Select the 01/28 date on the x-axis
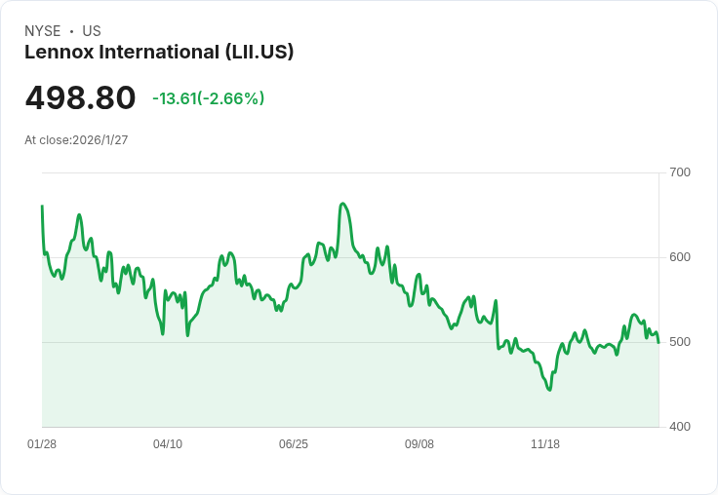This screenshot has width=718, height=495. coord(42,444)
